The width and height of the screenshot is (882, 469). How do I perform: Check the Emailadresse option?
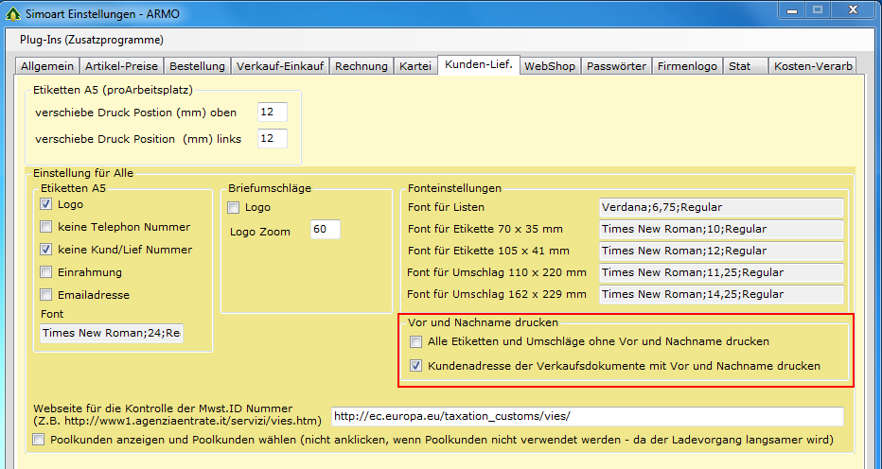[46, 295]
